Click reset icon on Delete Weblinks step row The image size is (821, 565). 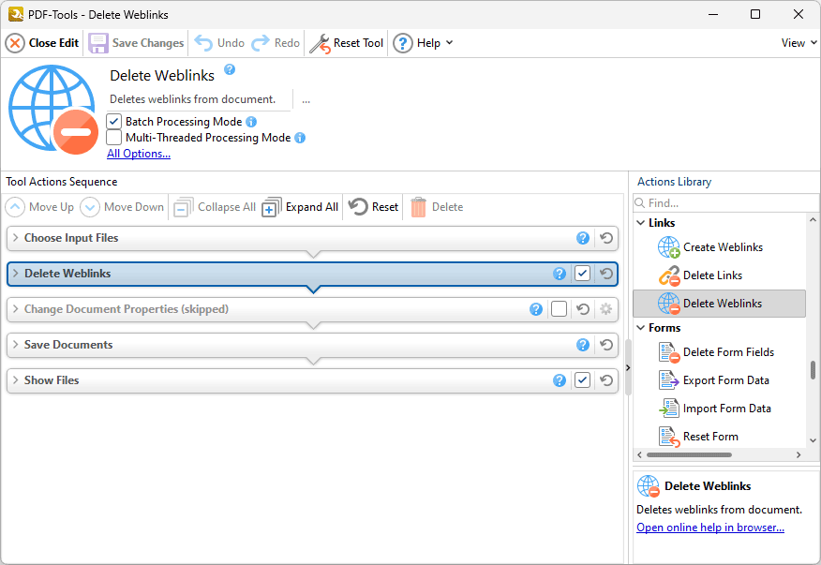pos(606,274)
